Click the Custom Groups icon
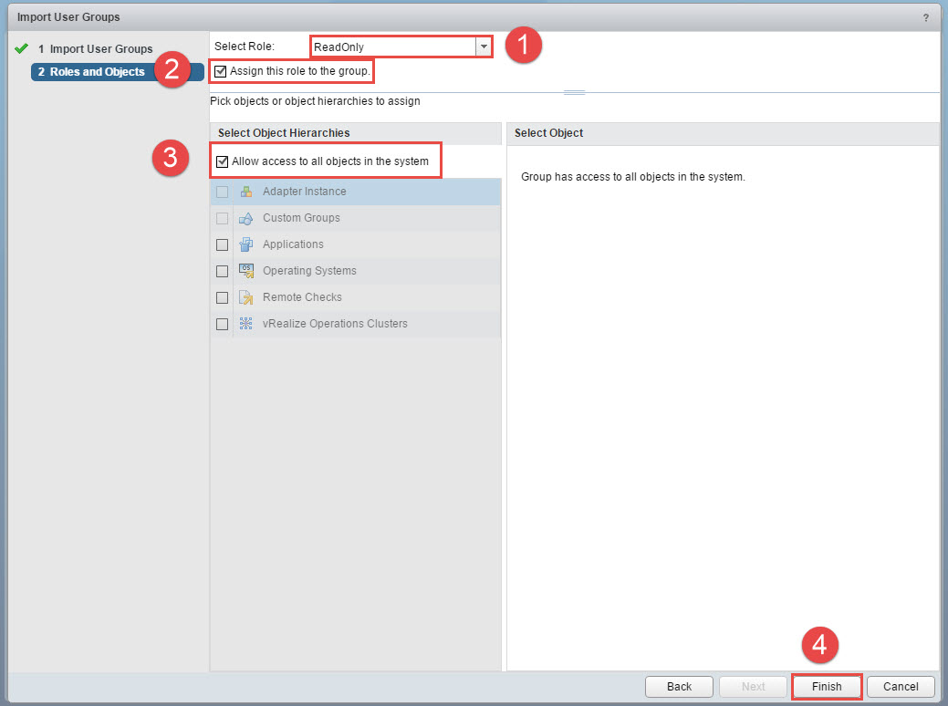Viewport: 948px width, 706px height. coord(245,219)
